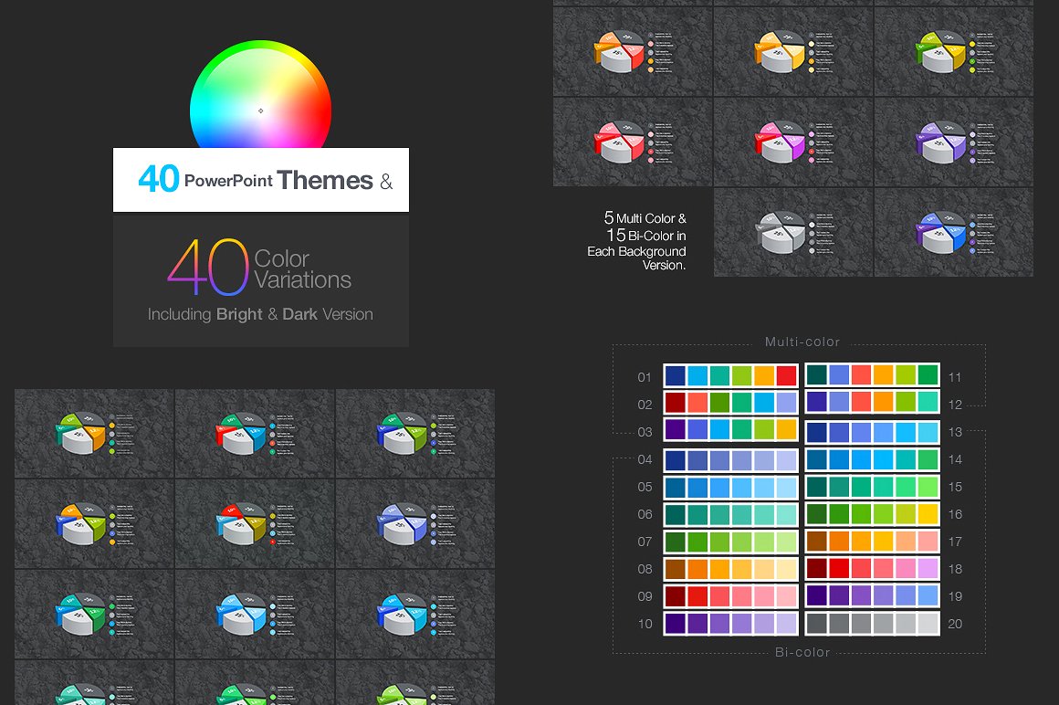Select green palette row 07
Screen dimensions: 1059x705
(730, 542)
